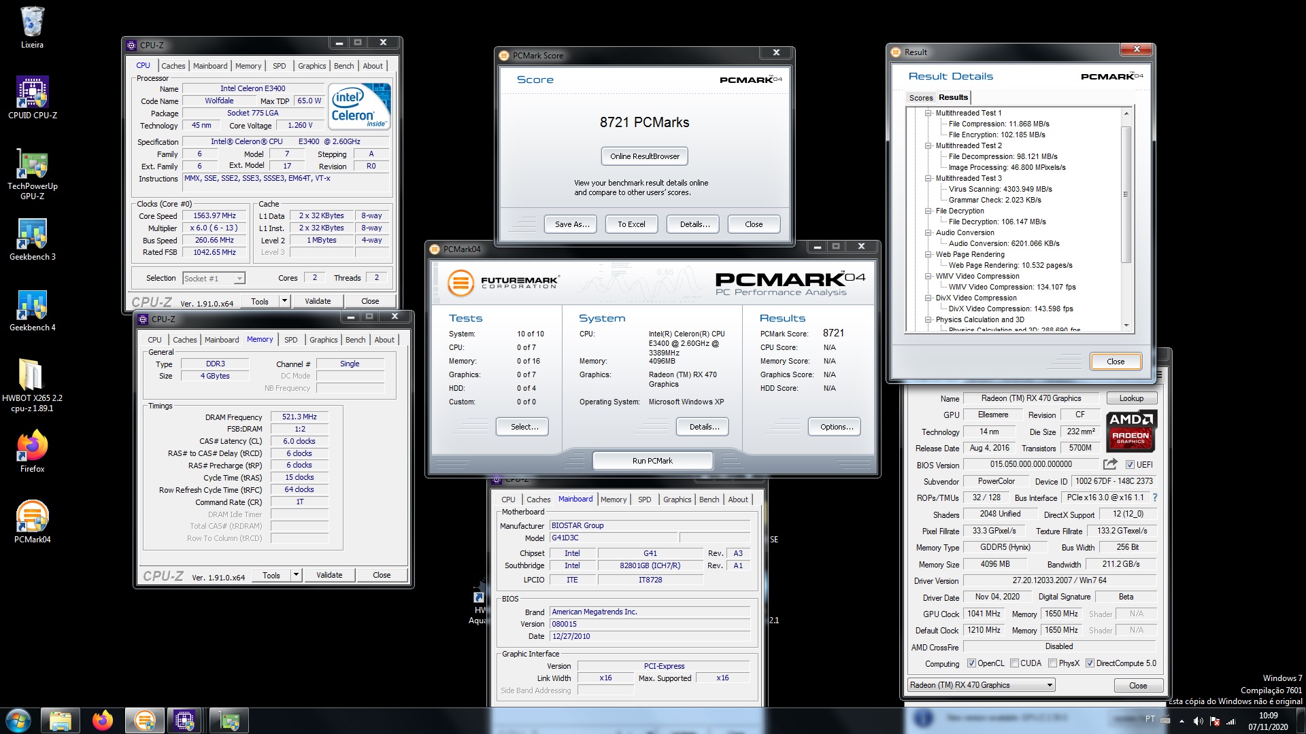Image resolution: width=1306 pixels, height=734 pixels.
Task: Click the GPU-Z taskbar icon
Action: point(229,720)
